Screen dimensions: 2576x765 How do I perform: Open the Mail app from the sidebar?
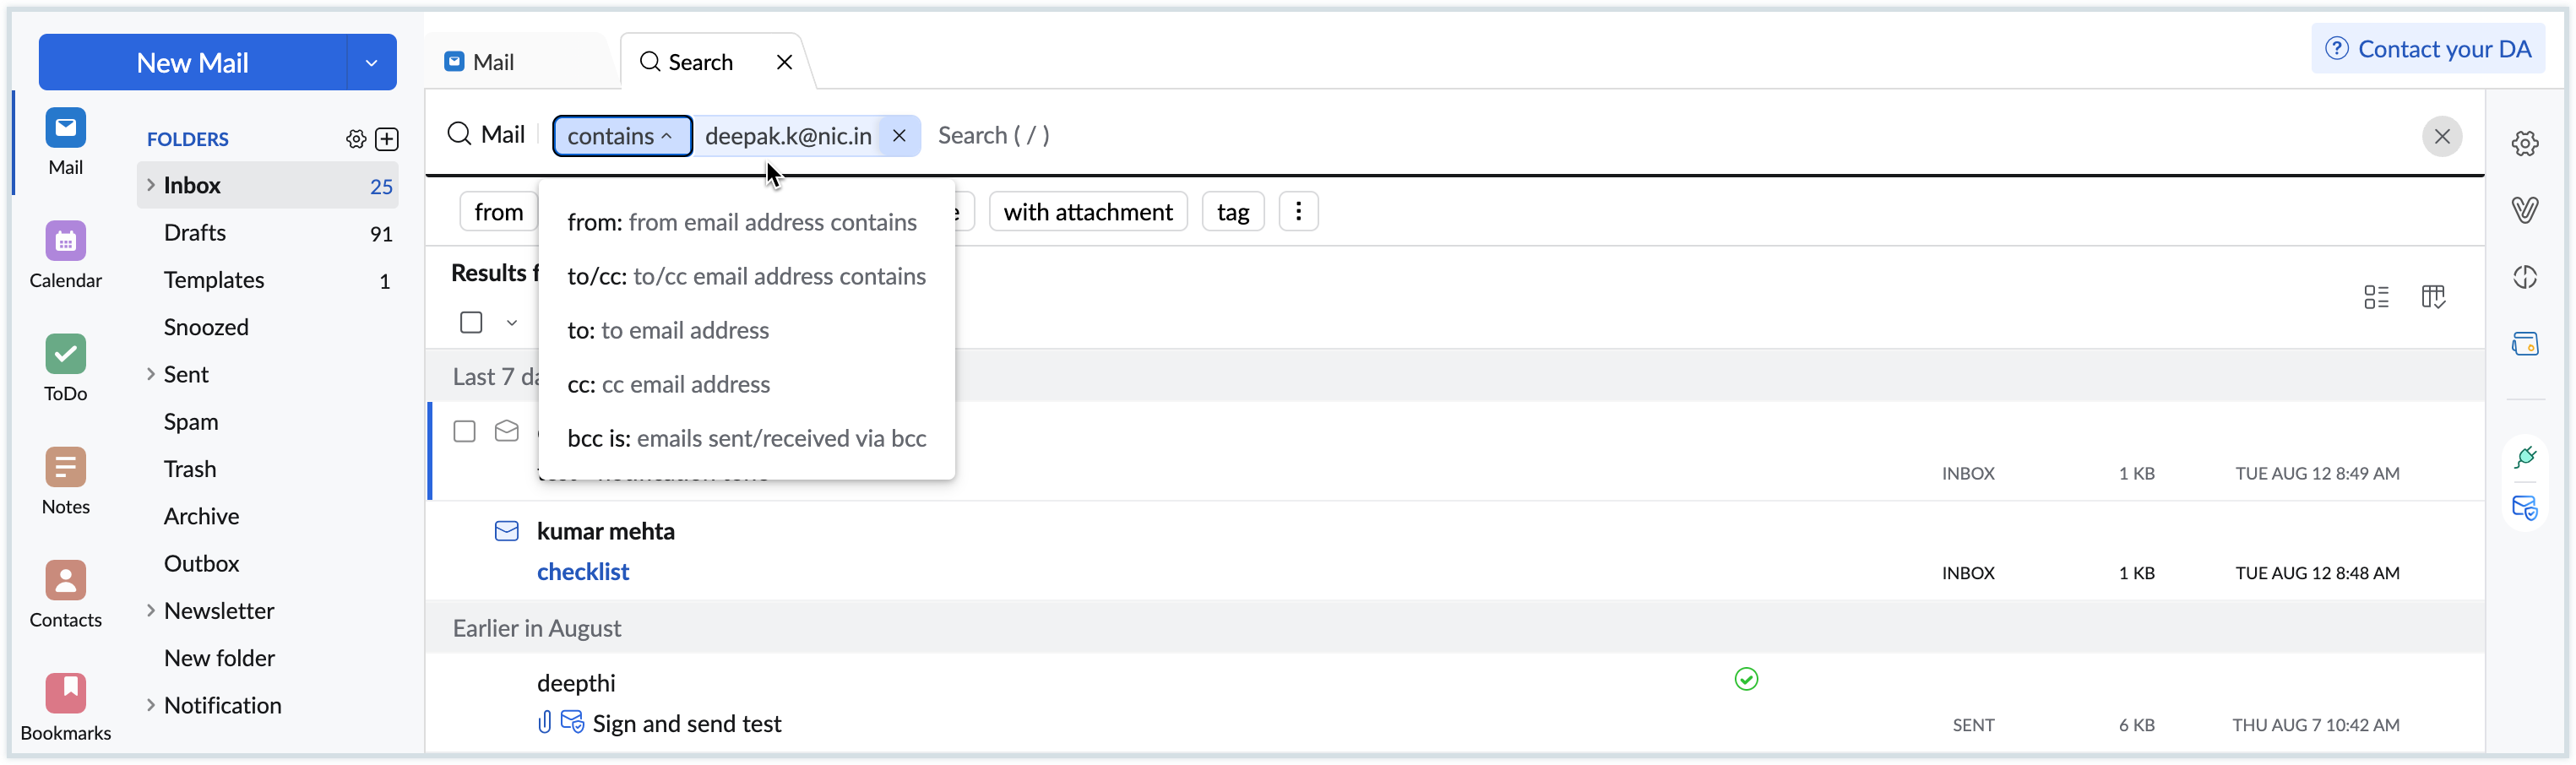[65, 142]
